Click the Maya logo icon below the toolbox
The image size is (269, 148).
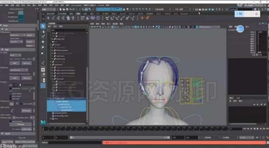[43, 122]
